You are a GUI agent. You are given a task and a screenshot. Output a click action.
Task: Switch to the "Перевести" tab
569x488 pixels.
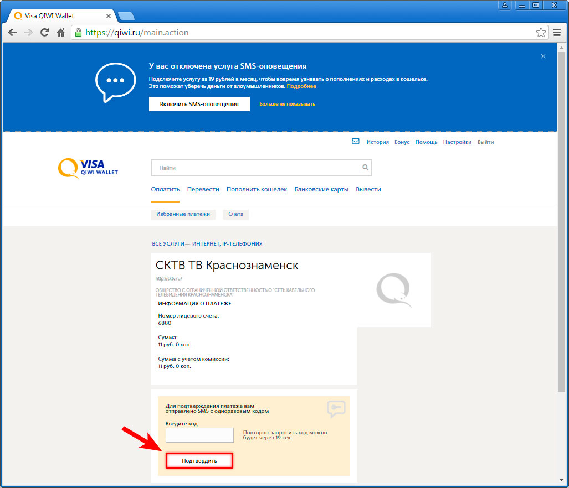(203, 189)
